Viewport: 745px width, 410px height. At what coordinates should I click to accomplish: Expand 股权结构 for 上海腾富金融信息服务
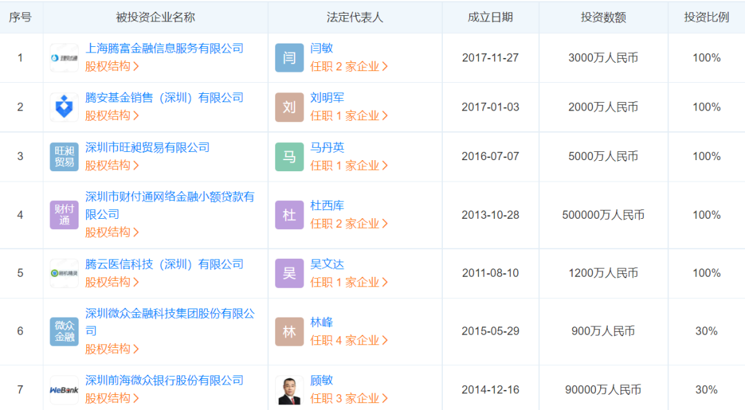pyautogui.click(x=112, y=66)
